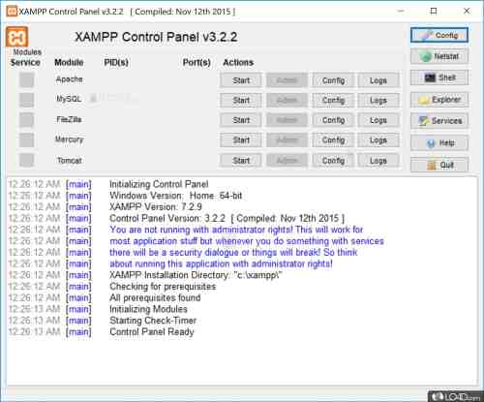Open Config for the MySQL row
The height and width of the screenshot is (402, 484).
tap(333, 101)
